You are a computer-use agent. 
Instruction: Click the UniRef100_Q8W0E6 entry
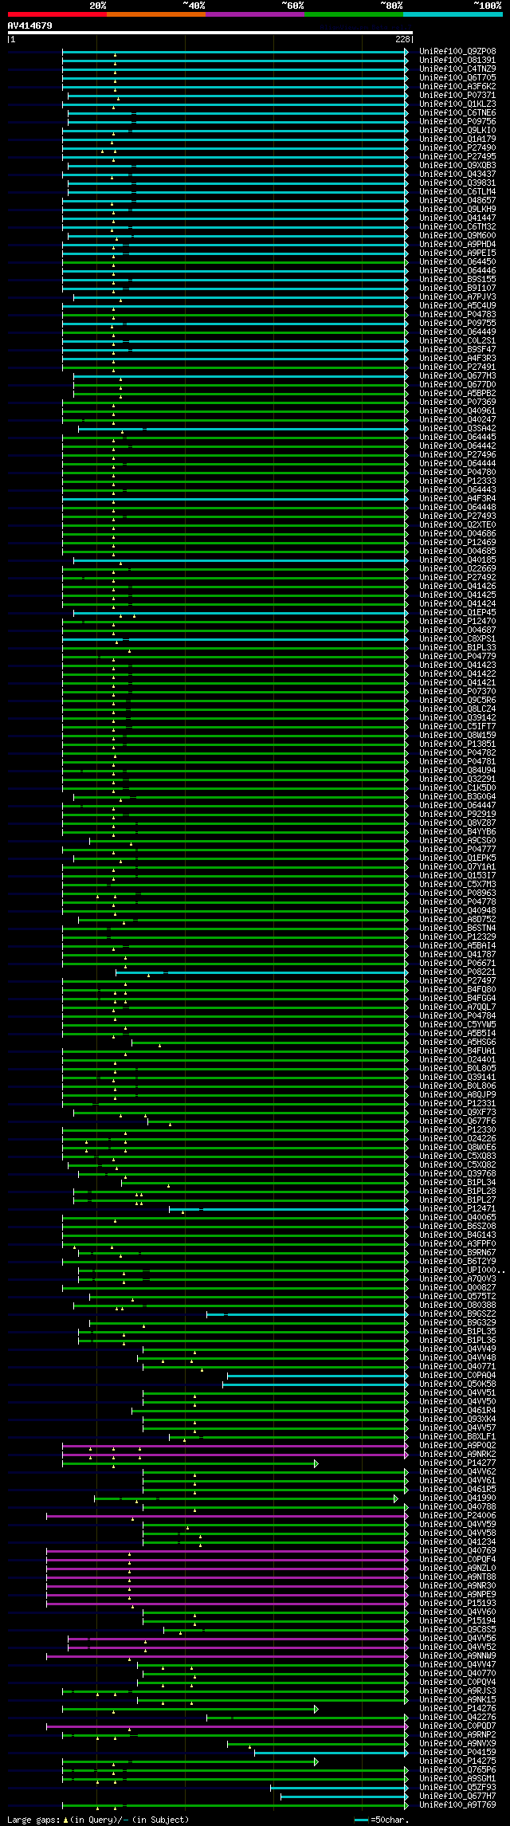tap(457, 1148)
